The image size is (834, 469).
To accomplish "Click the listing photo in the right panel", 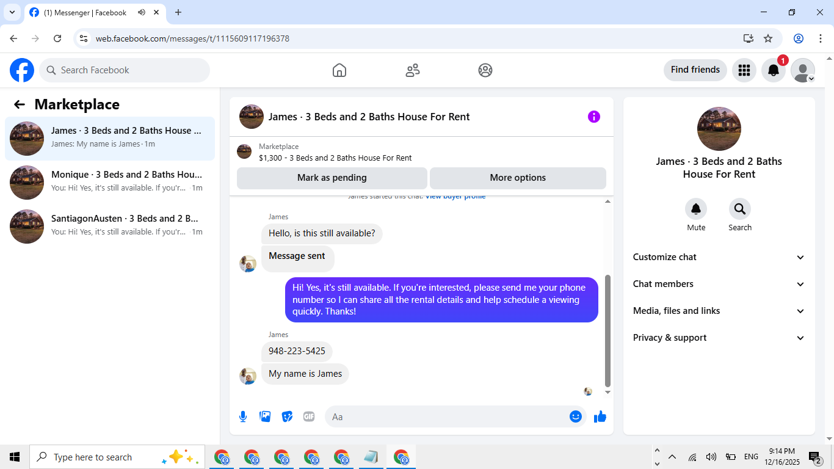I will (x=719, y=129).
